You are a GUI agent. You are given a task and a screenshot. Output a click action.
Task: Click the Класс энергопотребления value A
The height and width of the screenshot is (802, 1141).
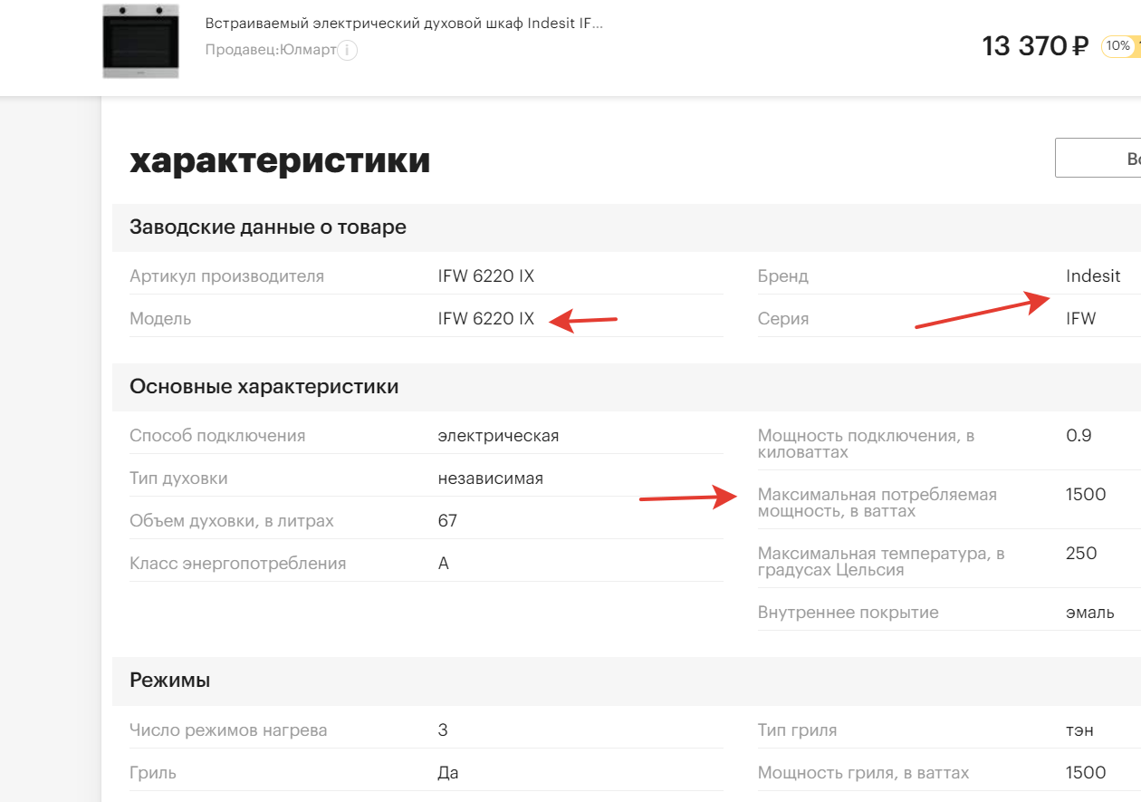[x=444, y=564]
